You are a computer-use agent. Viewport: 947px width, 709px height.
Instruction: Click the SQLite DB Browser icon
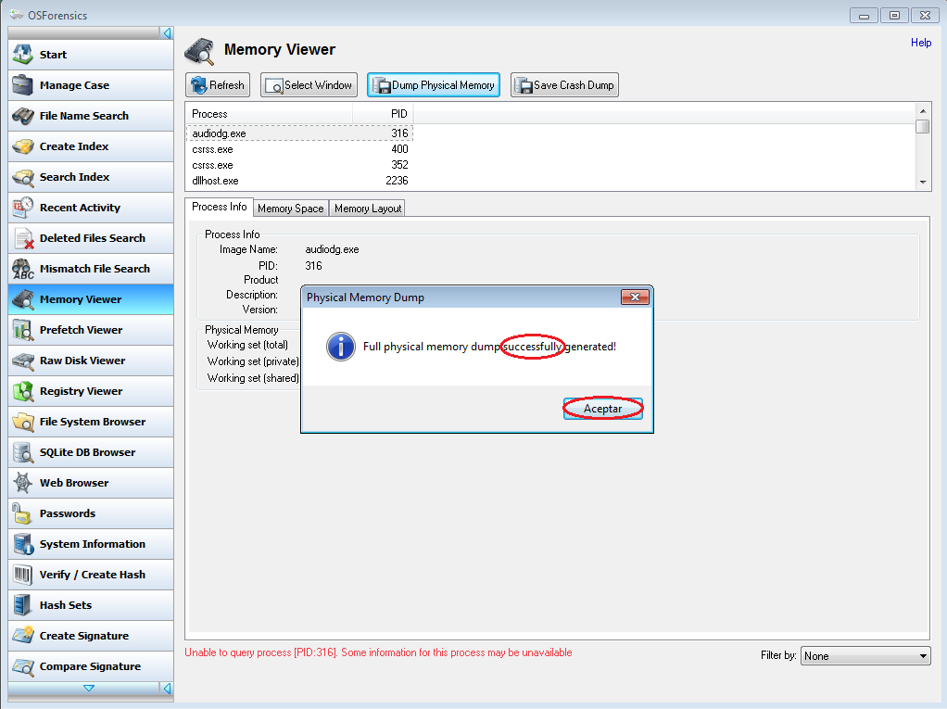tap(23, 452)
